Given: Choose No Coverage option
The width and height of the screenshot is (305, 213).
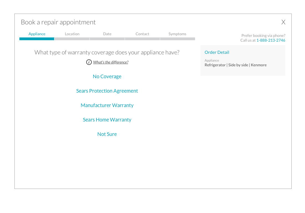Looking at the screenshot, I should [x=107, y=77].
